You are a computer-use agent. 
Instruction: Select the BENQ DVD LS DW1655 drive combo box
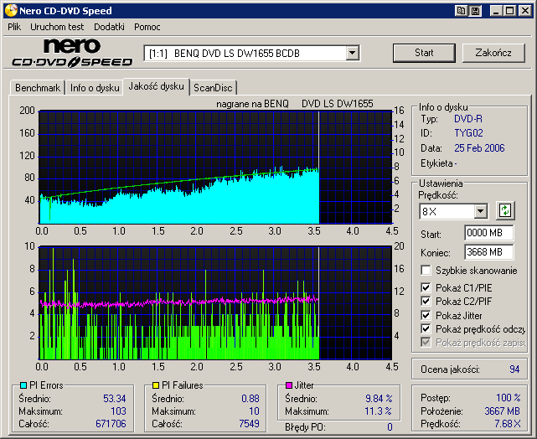tap(251, 54)
